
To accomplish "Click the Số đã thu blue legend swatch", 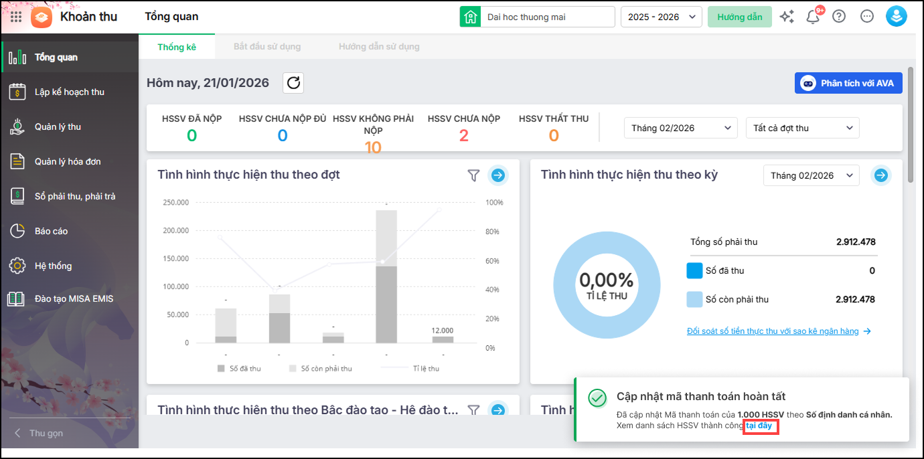I will click(x=694, y=270).
